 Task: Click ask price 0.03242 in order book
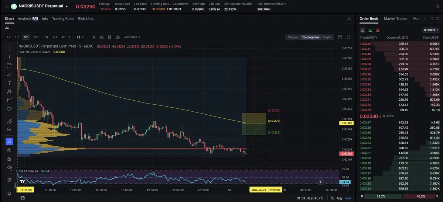365,43
